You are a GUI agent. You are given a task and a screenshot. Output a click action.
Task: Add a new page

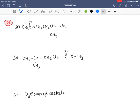point(126,5)
